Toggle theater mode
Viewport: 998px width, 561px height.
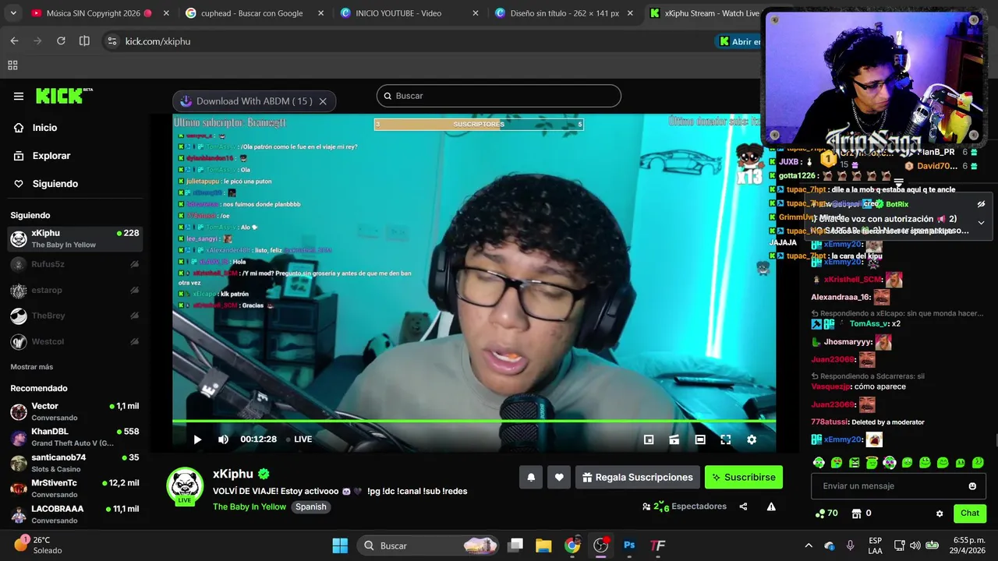(700, 439)
